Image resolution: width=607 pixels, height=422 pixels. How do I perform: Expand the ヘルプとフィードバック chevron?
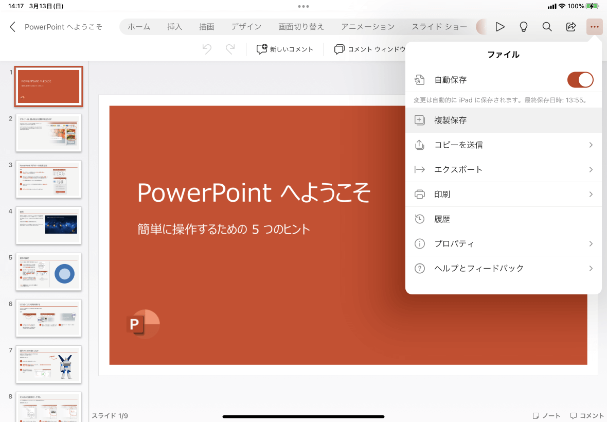591,268
